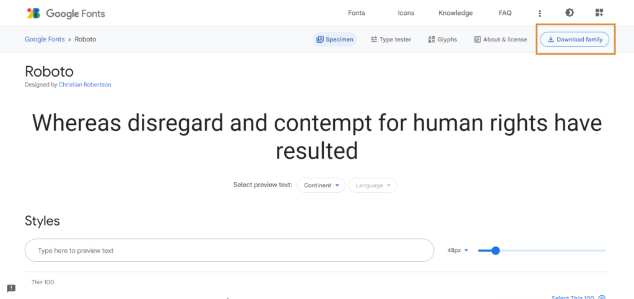Open the three-dot more options menu
634x299 pixels.
tap(540, 14)
